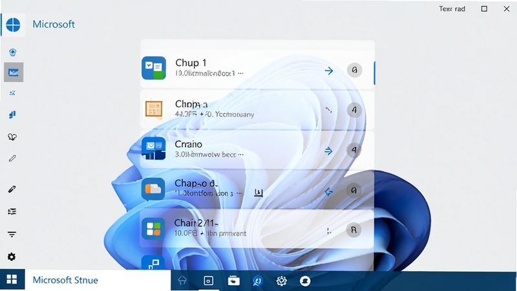Click the square window taskbar icon
The width and height of the screenshot is (517, 291).
coord(208,281)
